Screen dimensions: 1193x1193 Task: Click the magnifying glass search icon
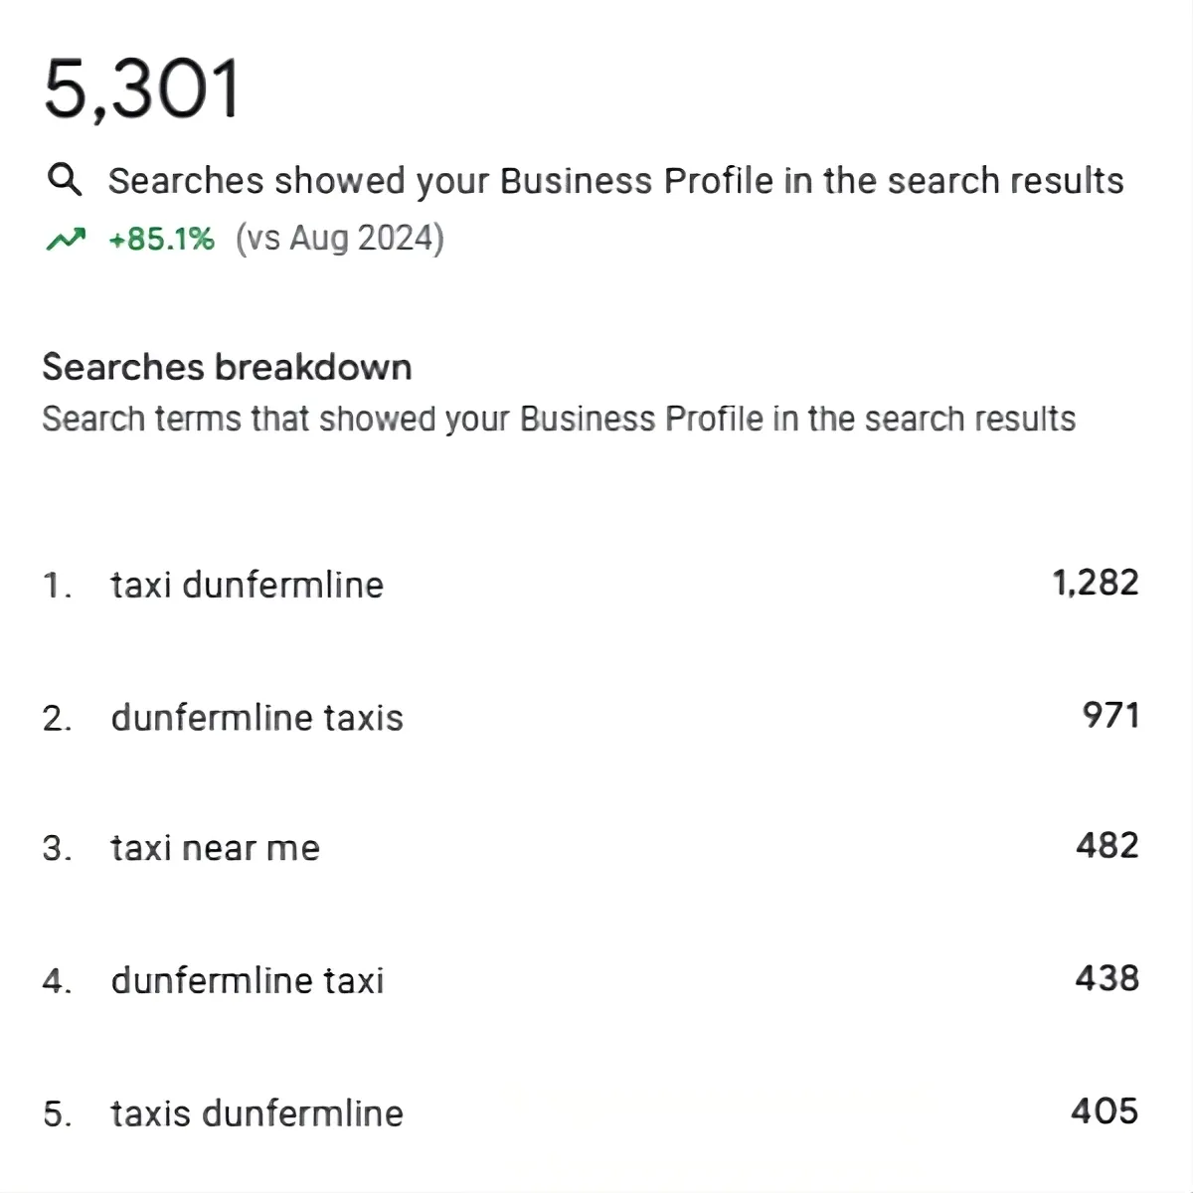65,180
